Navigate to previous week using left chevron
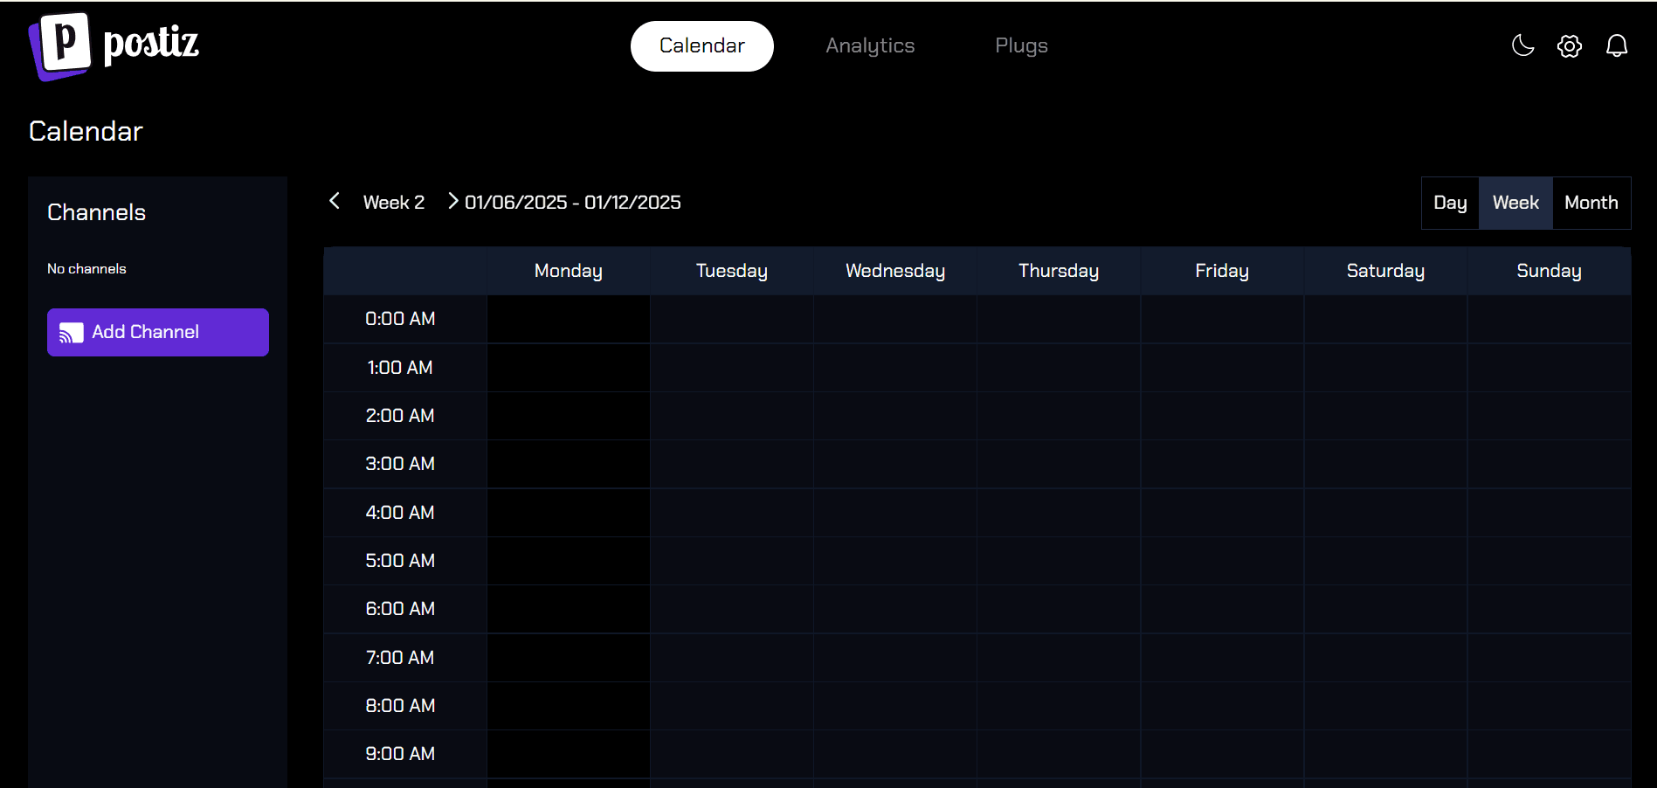Viewport: 1657px width, 788px height. pyautogui.click(x=335, y=200)
